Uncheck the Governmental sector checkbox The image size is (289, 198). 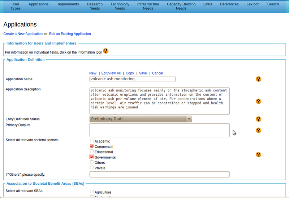92,157
